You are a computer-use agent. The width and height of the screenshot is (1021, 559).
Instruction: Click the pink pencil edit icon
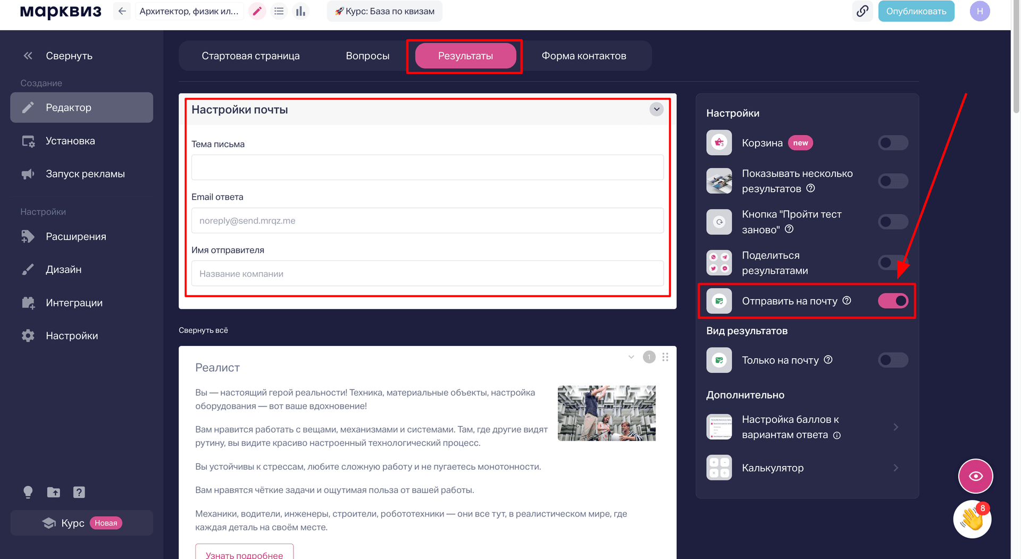coord(257,11)
